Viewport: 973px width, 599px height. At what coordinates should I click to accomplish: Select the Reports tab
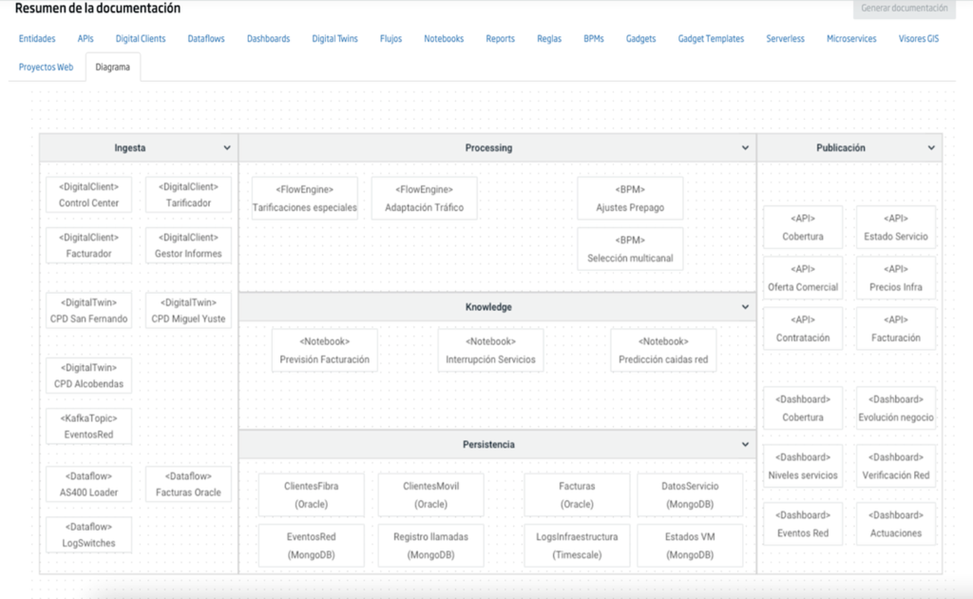pyautogui.click(x=500, y=38)
